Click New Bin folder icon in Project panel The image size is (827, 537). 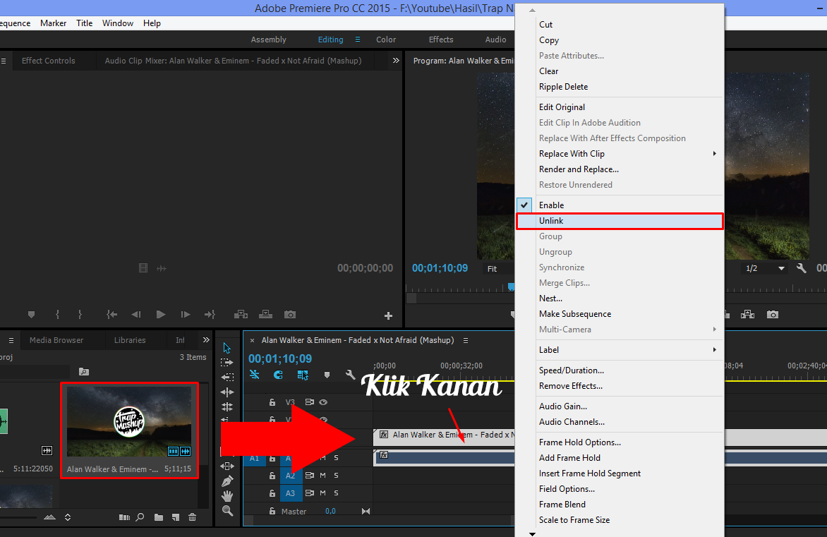(x=159, y=517)
